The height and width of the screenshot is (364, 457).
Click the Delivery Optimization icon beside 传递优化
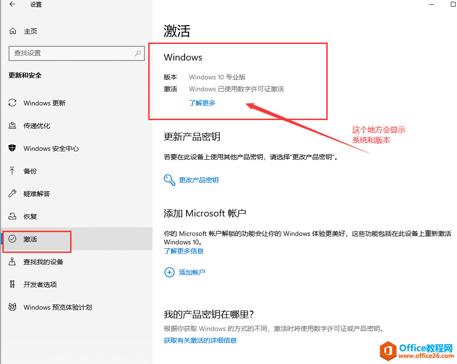click(12, 125)
